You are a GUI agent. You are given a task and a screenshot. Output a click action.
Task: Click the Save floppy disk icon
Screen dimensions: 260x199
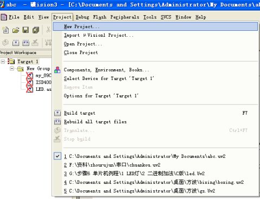(x=26, y=30)
